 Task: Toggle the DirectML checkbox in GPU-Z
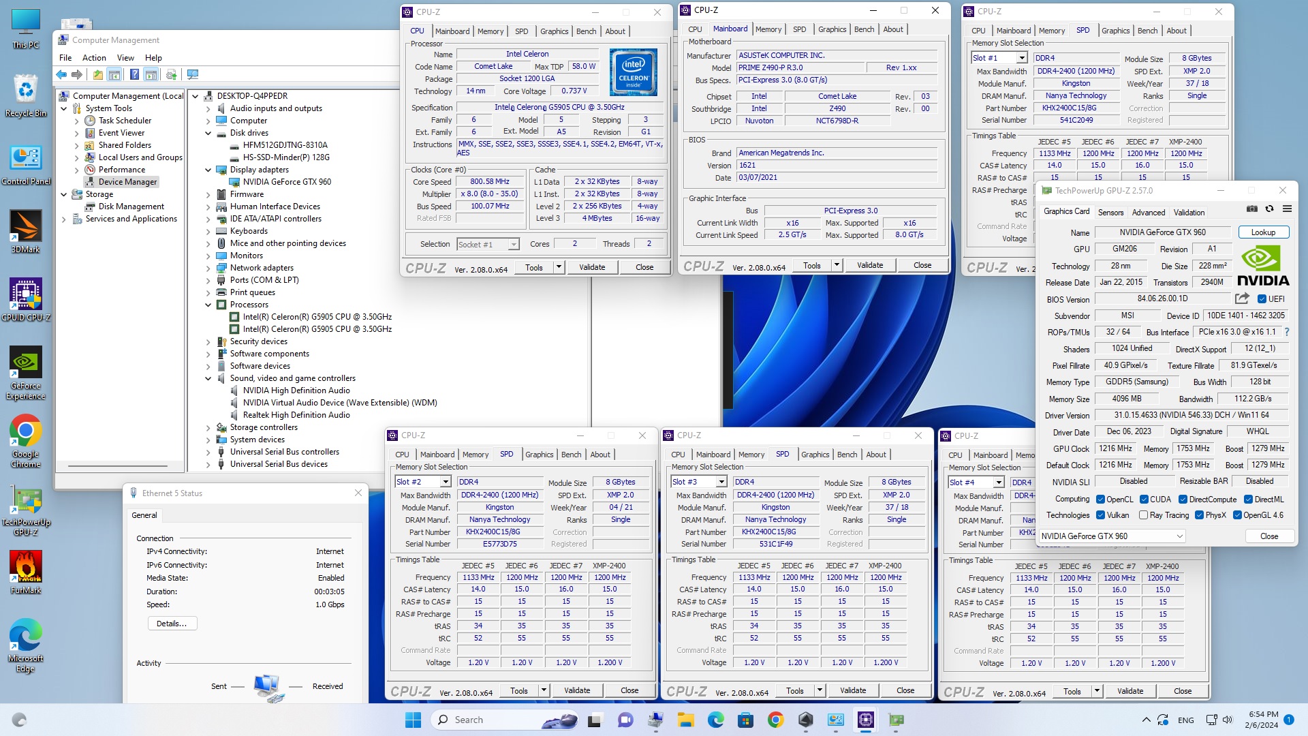click(x=1249, y=500)
